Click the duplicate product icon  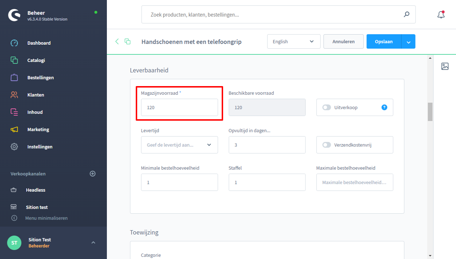127,41
